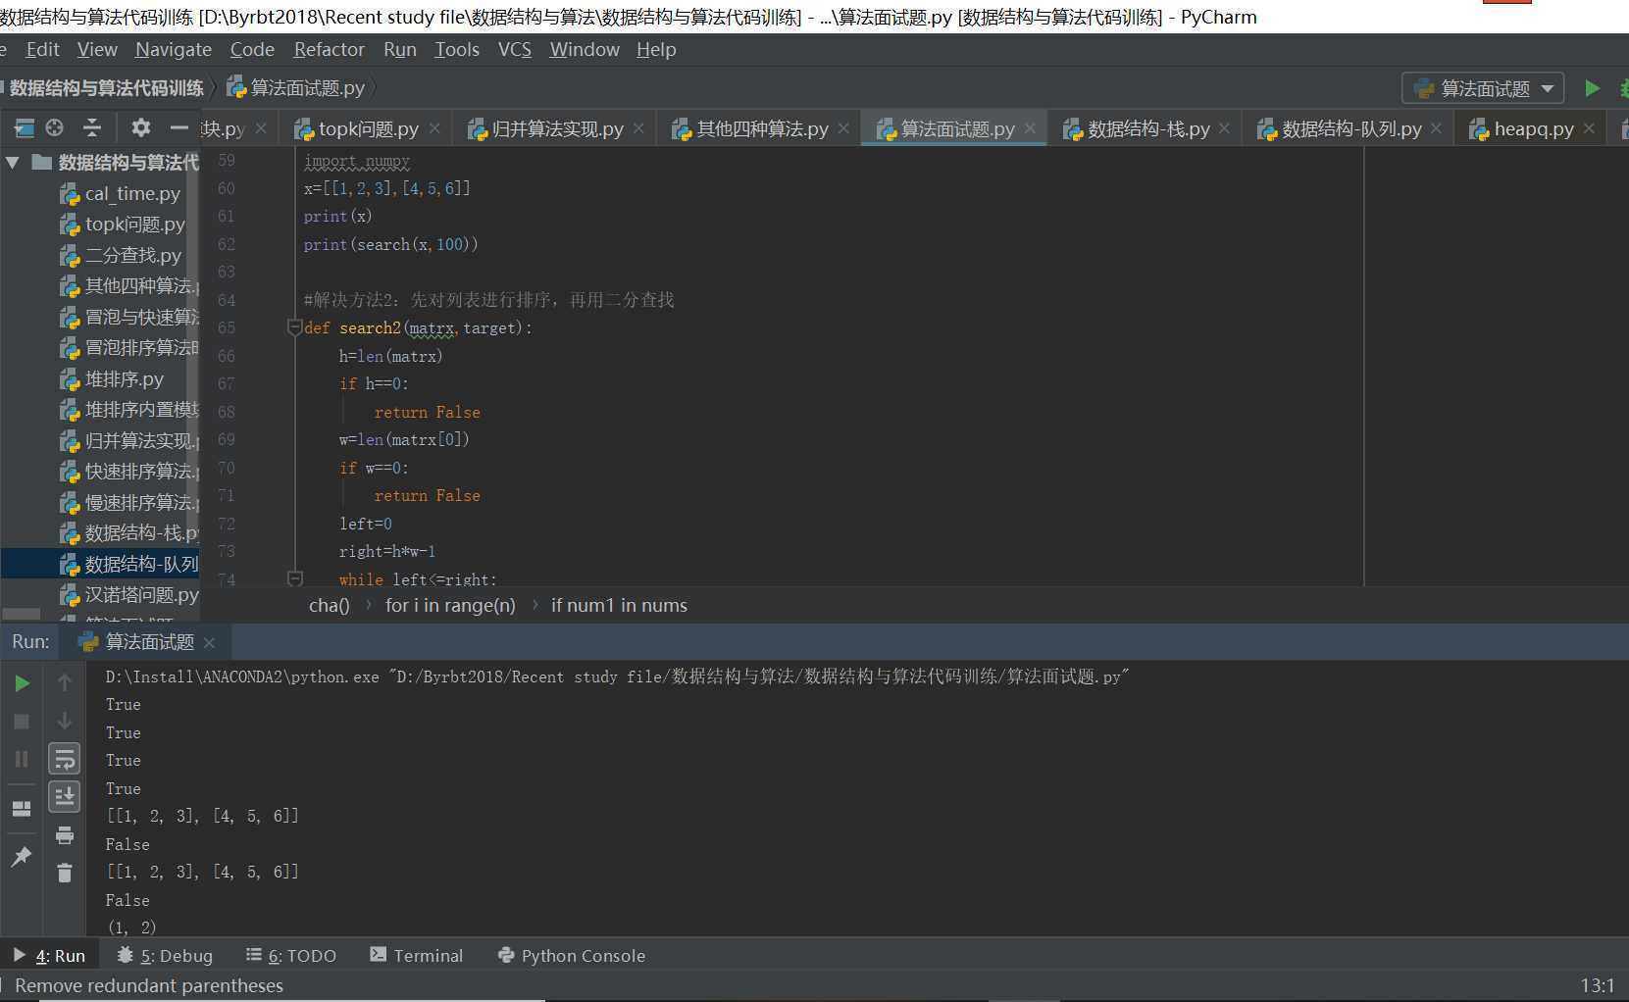Rerun program in Run panel
This screenshot has height=1002, width=1629.
click(x=22, y=683)
